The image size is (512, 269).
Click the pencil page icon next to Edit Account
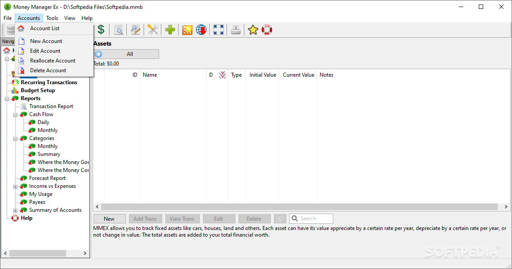(x=21, y=51)
